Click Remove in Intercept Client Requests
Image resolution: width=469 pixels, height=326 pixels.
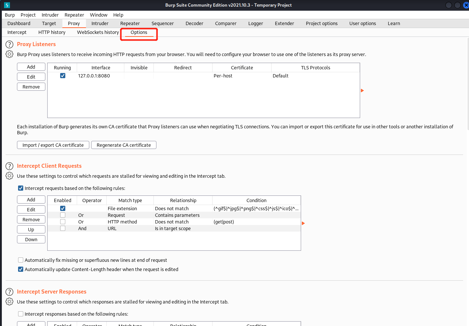click(31, 219)
